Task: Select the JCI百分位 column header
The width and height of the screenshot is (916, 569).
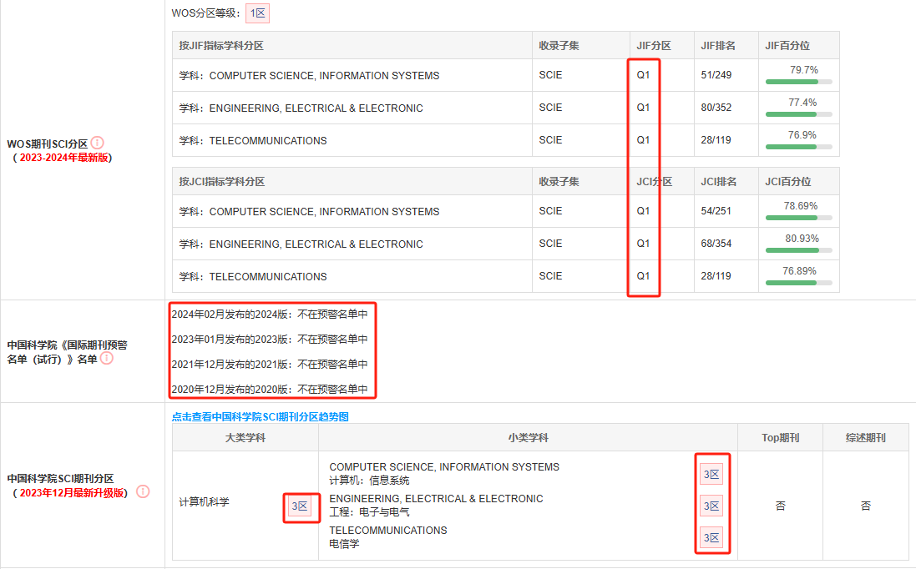Action: click(798, 182)
